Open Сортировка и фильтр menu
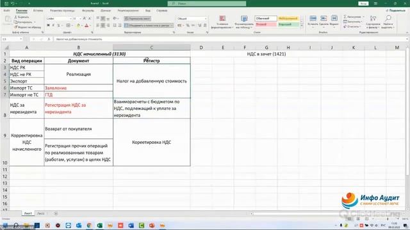This screenshot has width=410, height=230. tap(373, 22)
